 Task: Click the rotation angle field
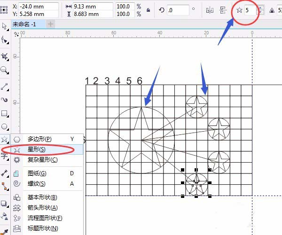(178, 10)
